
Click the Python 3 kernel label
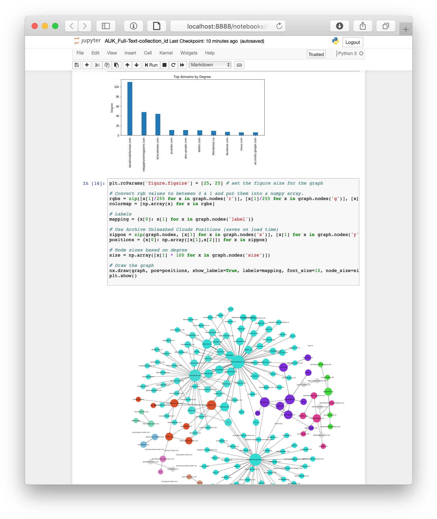point(347,53)
